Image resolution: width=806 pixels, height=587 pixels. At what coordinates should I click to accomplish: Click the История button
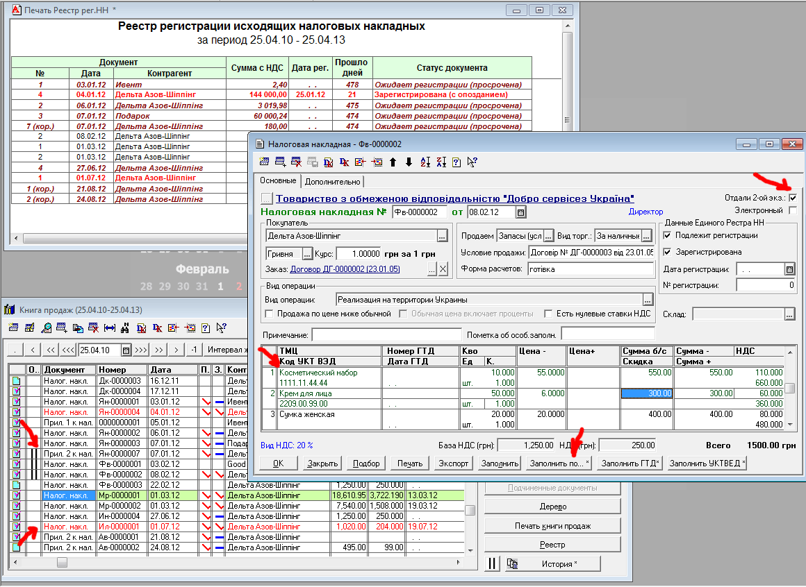click(x=552, y=563)
